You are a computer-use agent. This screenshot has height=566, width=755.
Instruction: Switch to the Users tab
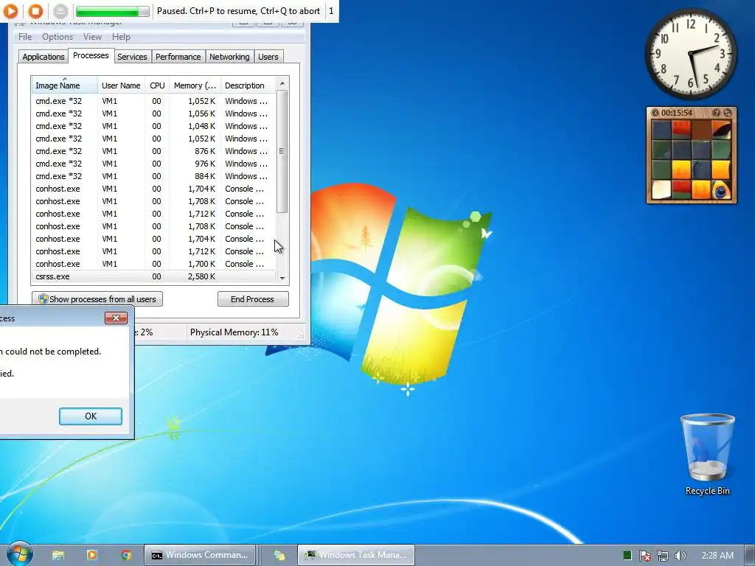coord(268,57)
